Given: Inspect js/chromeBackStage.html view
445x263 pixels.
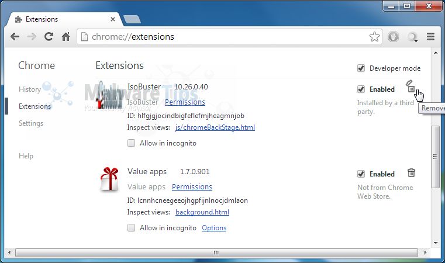Looking at the screenshot, I should click(x=215, y=127).
